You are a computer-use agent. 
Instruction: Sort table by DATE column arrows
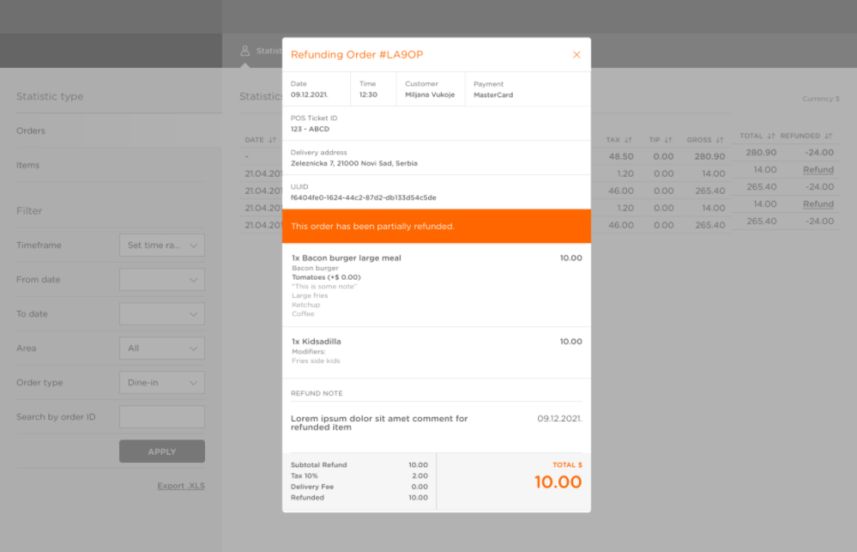pyautogui.click(x=273, y=140)
